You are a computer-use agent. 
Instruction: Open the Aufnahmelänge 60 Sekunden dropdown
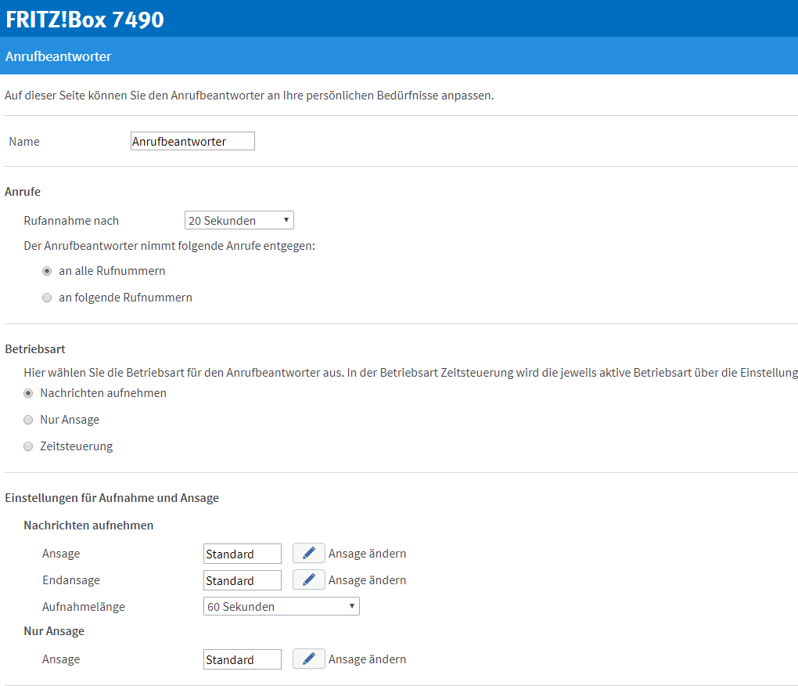tap(282, 606)
